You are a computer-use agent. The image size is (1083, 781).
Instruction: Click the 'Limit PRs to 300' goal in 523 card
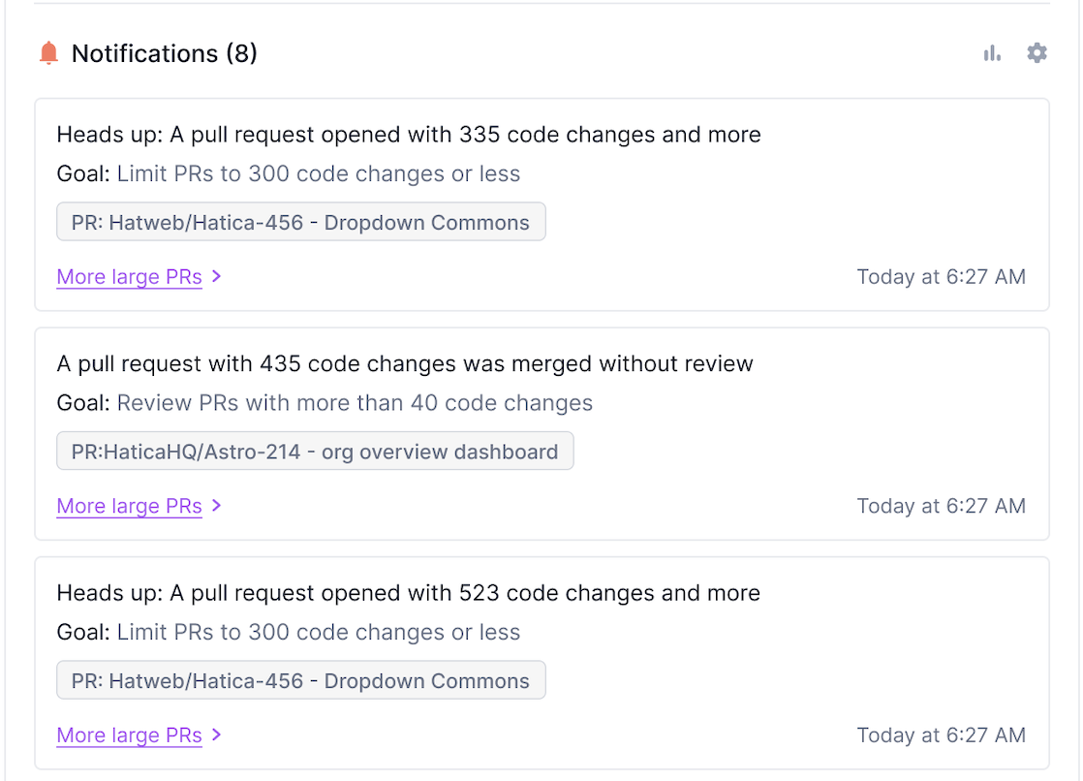(x=318, y=633)
